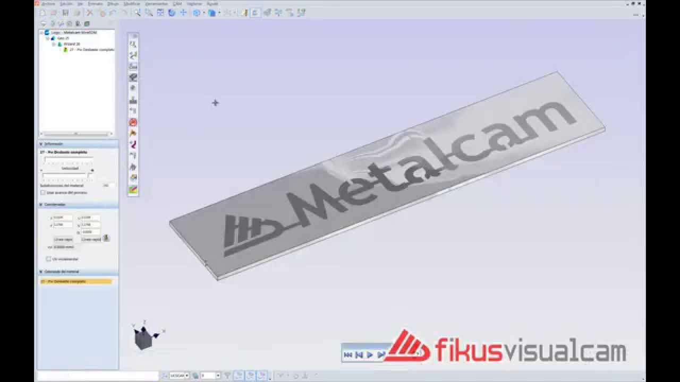Click the small icon beside the Línea rápida buttons
This screenshot has width=680, height=382.
click(x=106, y=238)
